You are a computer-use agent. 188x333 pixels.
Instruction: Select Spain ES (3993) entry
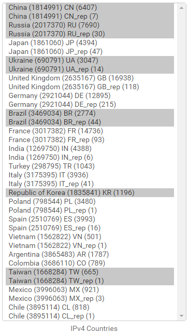(90, 219)
